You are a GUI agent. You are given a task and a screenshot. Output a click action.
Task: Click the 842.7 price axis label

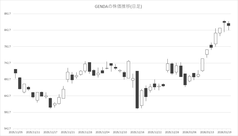point(7,30)
